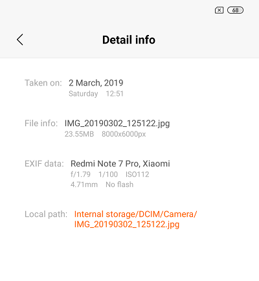
Task: Tap the battery 68 indicator icon
Action: tap(235, 10)
